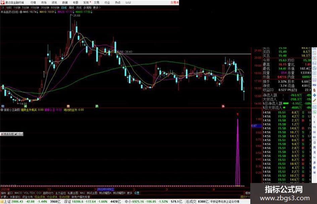Screen dimensions: 317x204
Task: Select the 60分钟 period tab
Action: (x=55, y=7)
